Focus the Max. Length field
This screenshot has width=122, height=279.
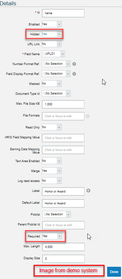[63, 247]
